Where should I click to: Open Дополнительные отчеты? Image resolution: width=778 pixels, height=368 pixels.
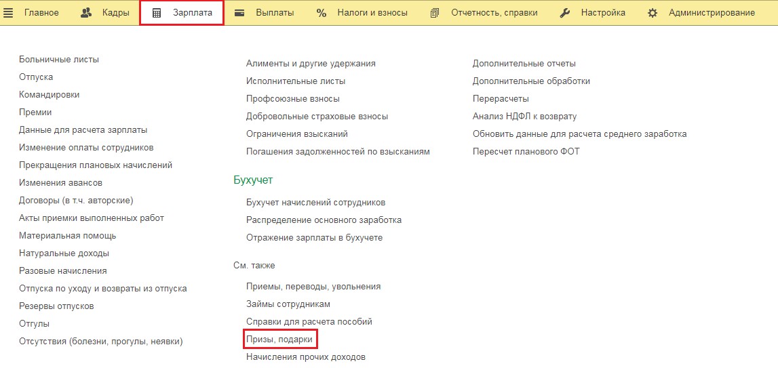pyautogui.click(x=524, y=64)
